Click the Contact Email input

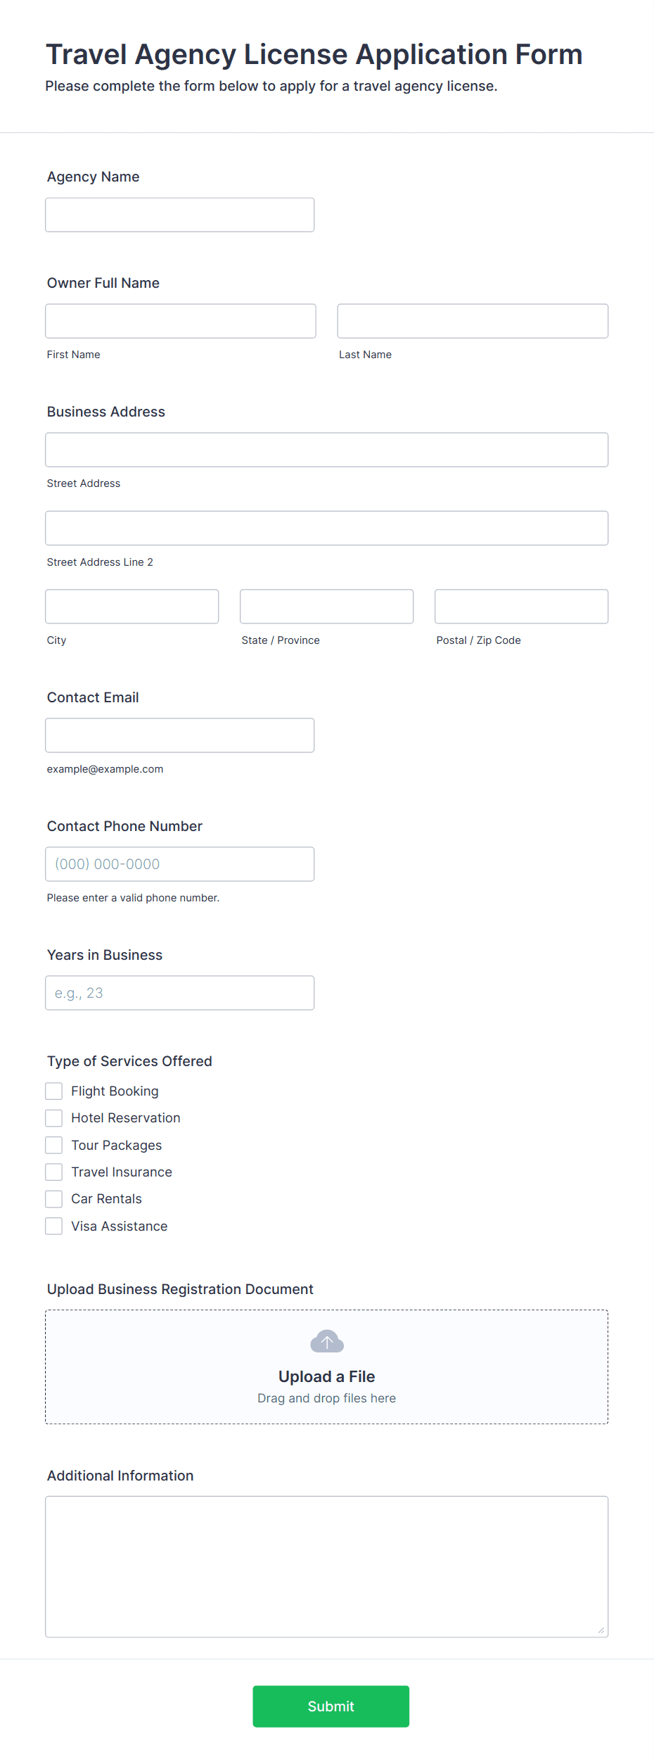(x=180, y=735)
